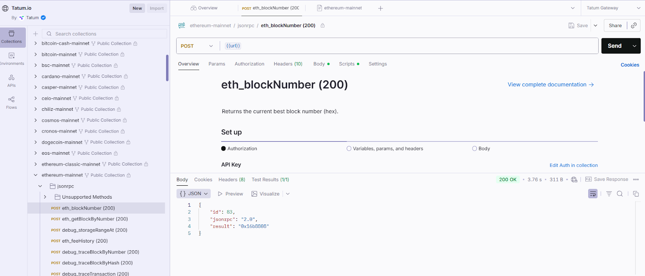The height and width of the screenshot is (276, 645).
Task: Click the search response icon
Action: pyautogui.click(x=620, y=194)
